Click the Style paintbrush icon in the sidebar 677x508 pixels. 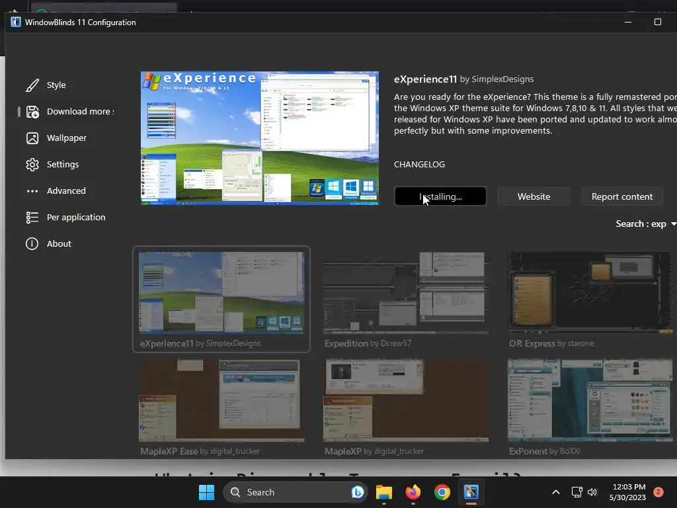32,85
